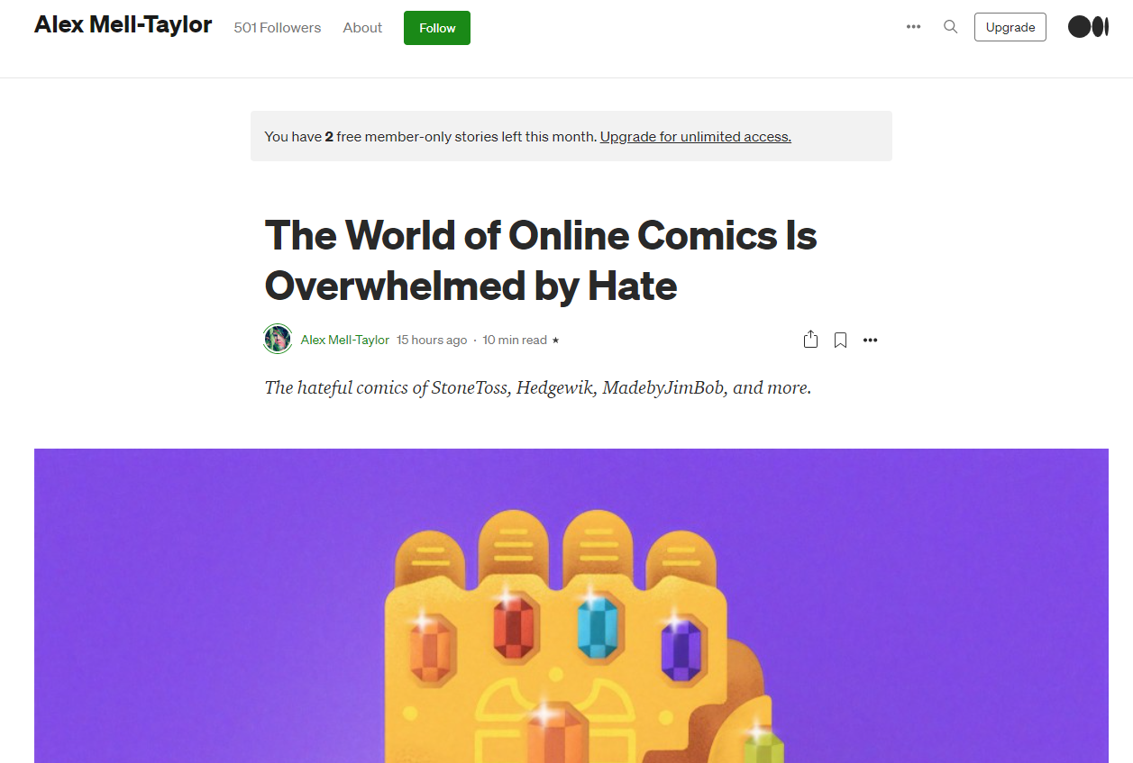Click the 15 hours ago timestamp
This screenshot has width=1133, height=763.
click(432, 340)
